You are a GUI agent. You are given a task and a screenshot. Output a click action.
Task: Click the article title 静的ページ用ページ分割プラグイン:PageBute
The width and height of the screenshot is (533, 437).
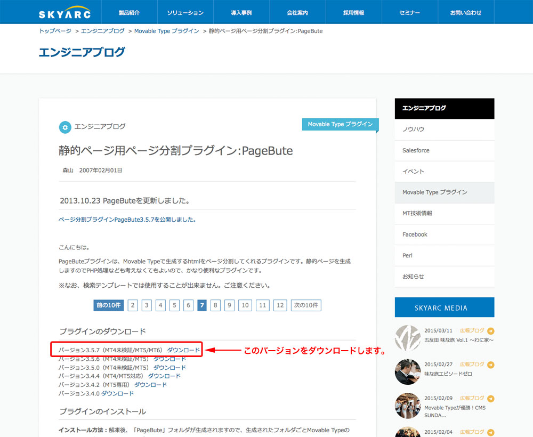point(175,150)
